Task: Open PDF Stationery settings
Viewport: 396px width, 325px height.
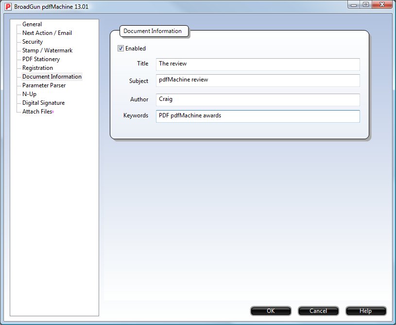Action: (x=41, y=59)
